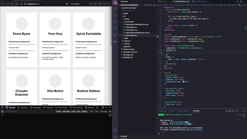Open the Source Control view in activity bar
The image size is (247, 139).
click(x=115, y=15)
